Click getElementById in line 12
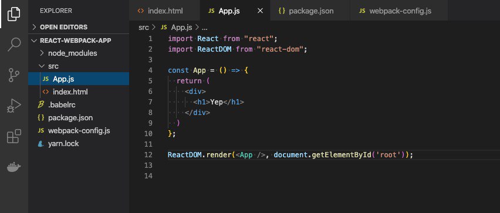The height and width of the screenshot is (213, 500). point(342,155)
